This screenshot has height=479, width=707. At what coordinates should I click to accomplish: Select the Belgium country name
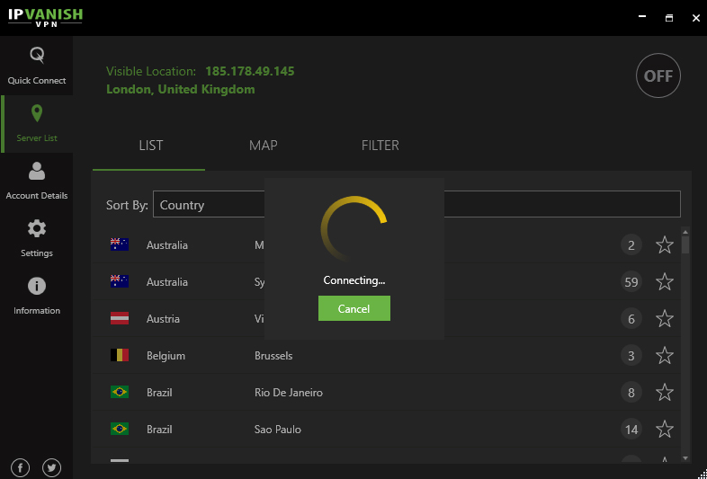(166, 356)
